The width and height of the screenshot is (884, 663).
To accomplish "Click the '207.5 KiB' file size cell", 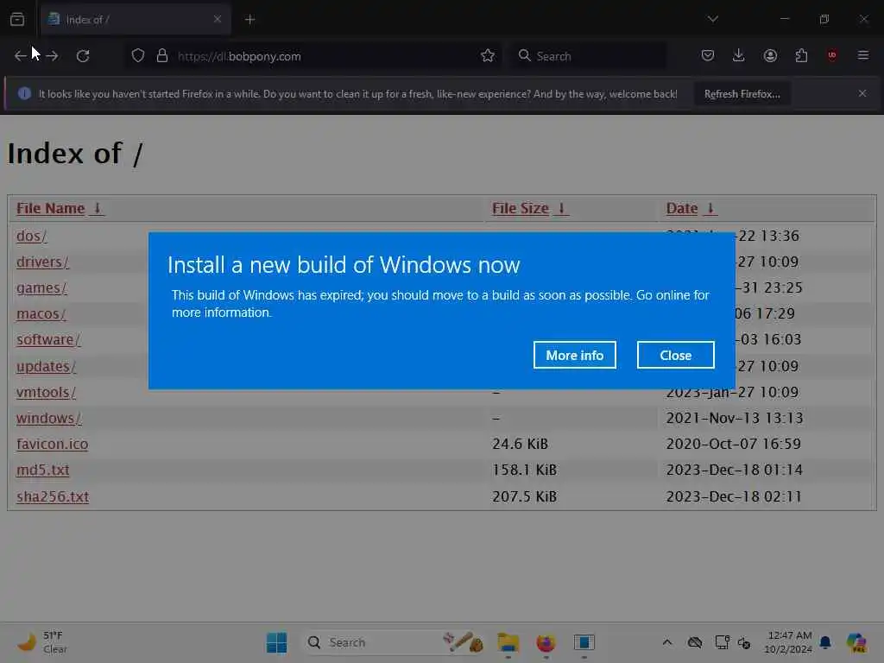I will click(x=524, y=496).
